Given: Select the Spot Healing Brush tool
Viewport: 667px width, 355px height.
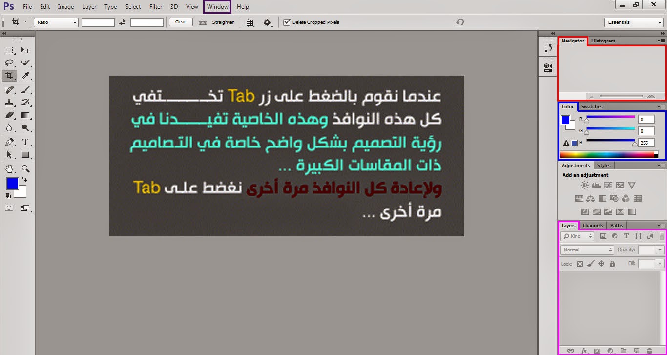Looking at the screenshot, I should click(9, 90).
